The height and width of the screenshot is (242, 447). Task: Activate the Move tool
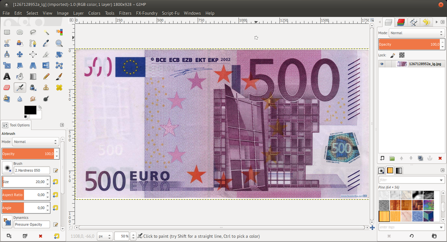[20, 54]
